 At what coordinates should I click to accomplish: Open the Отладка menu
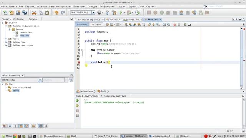(x=92, y=7)
